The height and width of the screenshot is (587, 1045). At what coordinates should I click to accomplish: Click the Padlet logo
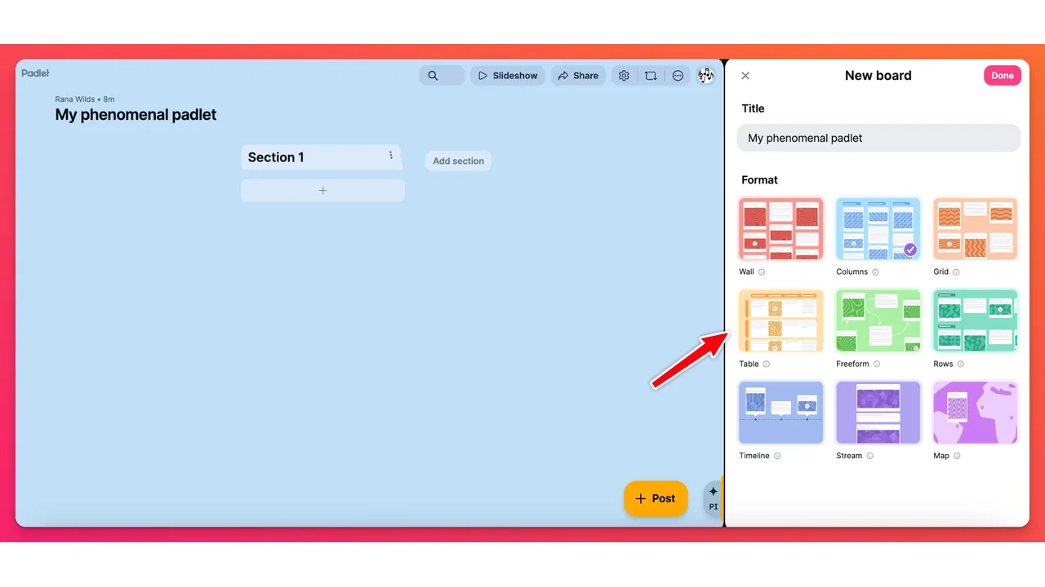click(35, 73)
